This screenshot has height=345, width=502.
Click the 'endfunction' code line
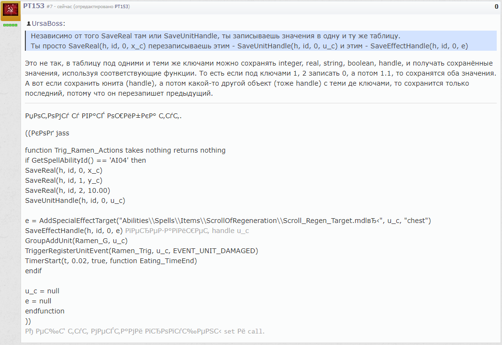45,311
